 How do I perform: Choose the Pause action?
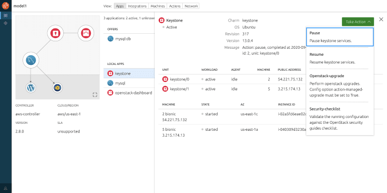pos(340,37)
